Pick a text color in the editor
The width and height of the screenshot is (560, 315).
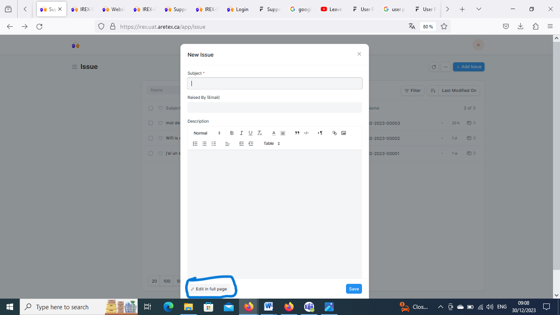274,133
